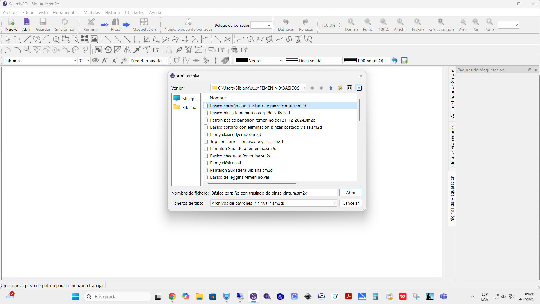Click the back arrow in the Abrir archivo dialog
This screenshot has height=304, width=540.
pos(312,88)
